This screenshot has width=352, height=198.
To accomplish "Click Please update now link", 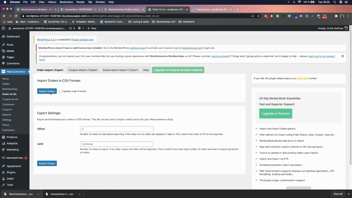I will (x=82, y=40).
